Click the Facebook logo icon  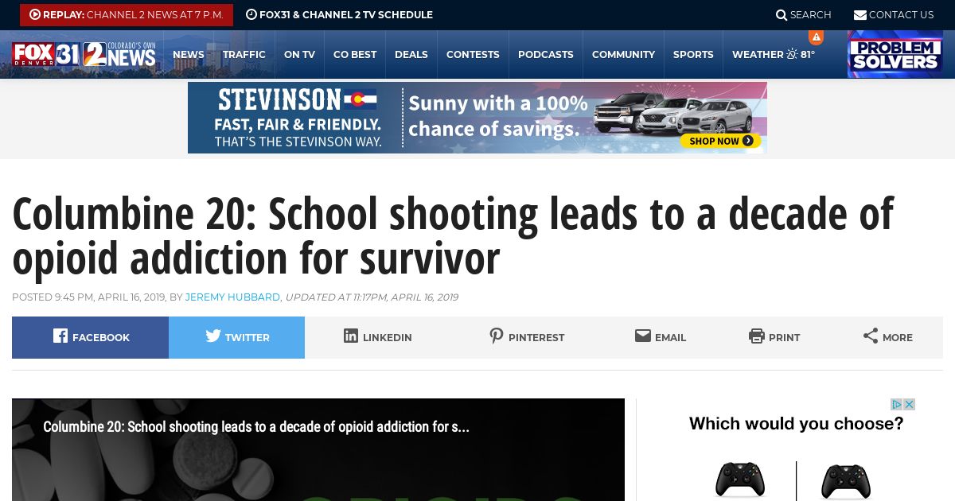60,336
